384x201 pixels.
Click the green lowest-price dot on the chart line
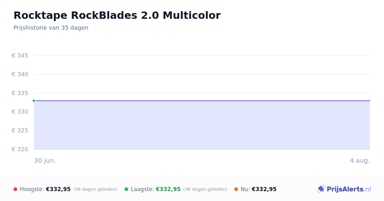tap(34, 101)
